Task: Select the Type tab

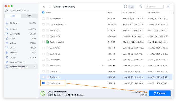Action: point(13,16)
